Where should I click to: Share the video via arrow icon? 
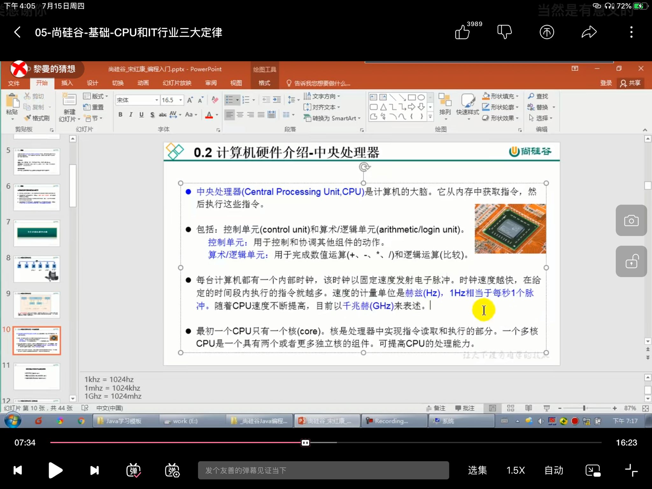tap(589, 32)
